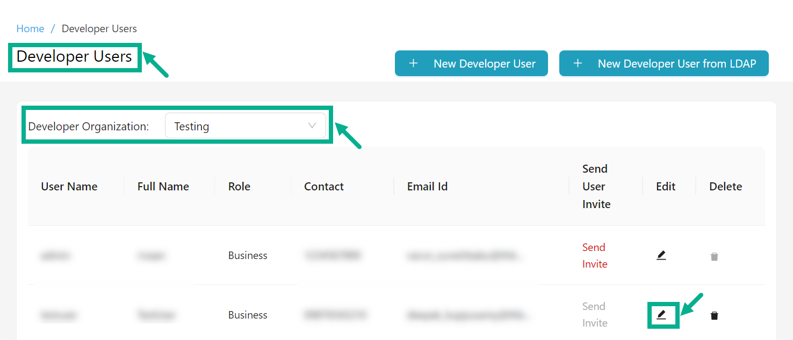This screenshot has width=793, height=340.
Task: Click the plus icon on the LDAP button
Action: tap(578, 63)
